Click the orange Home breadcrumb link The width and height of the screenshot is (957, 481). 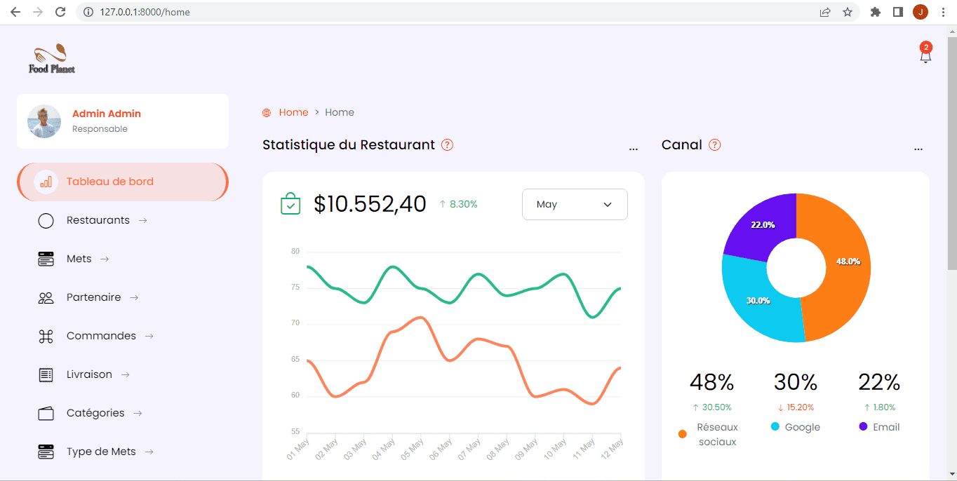[293, 112]
